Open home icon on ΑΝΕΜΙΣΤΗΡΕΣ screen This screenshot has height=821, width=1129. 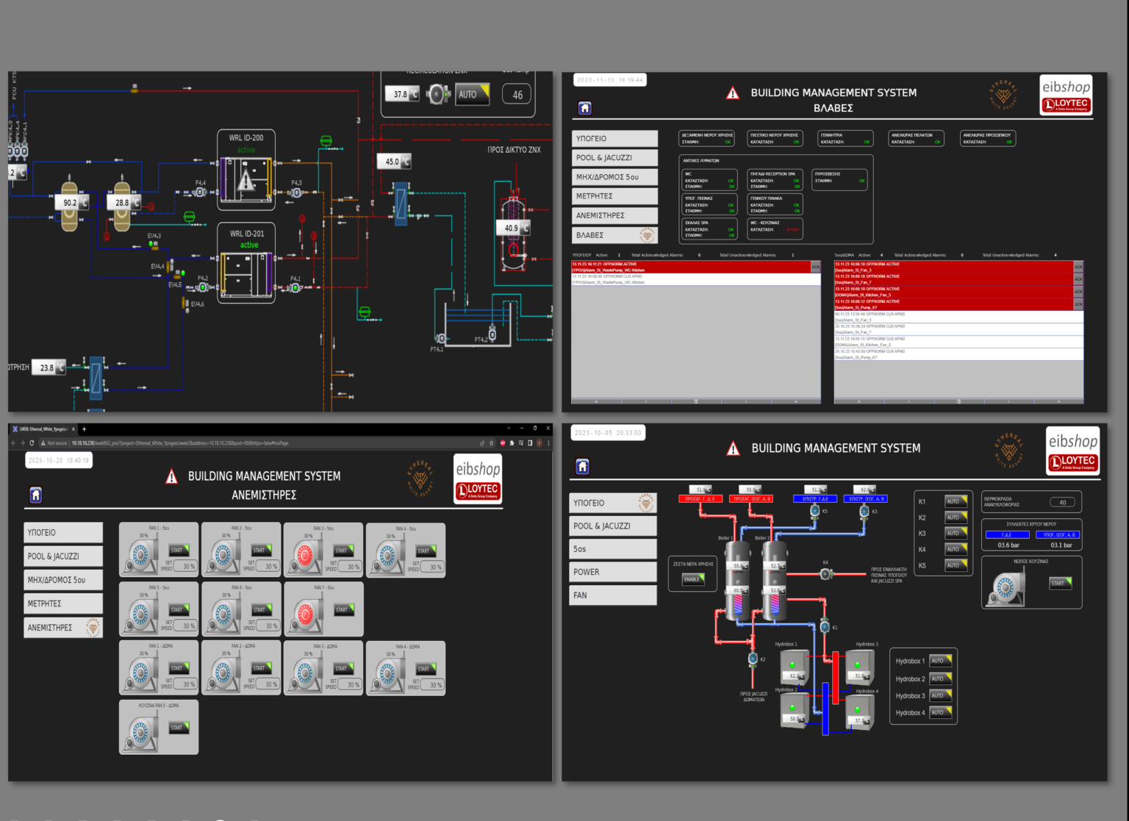click(36, 495)
